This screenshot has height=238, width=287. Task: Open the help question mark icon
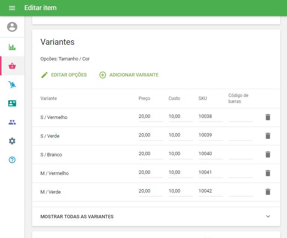click(x=12, y=160)
